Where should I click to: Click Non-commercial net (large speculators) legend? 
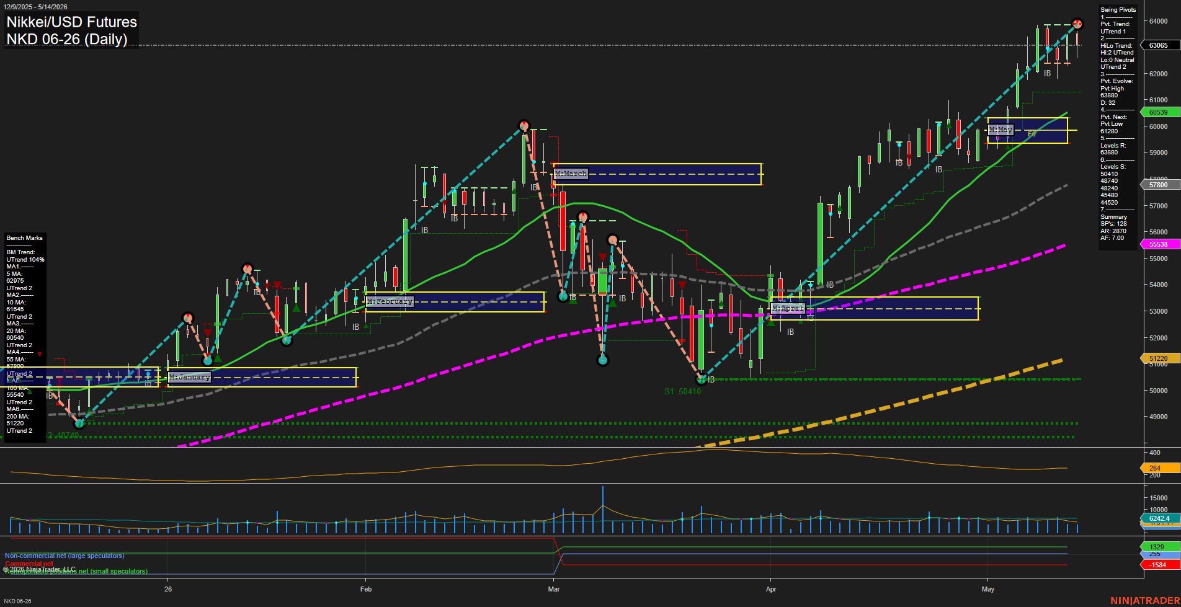65,556
